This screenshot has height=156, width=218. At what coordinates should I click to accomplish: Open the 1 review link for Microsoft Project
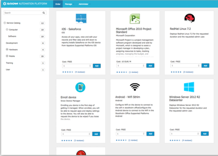pyautogui.click(x=133, y=72)
